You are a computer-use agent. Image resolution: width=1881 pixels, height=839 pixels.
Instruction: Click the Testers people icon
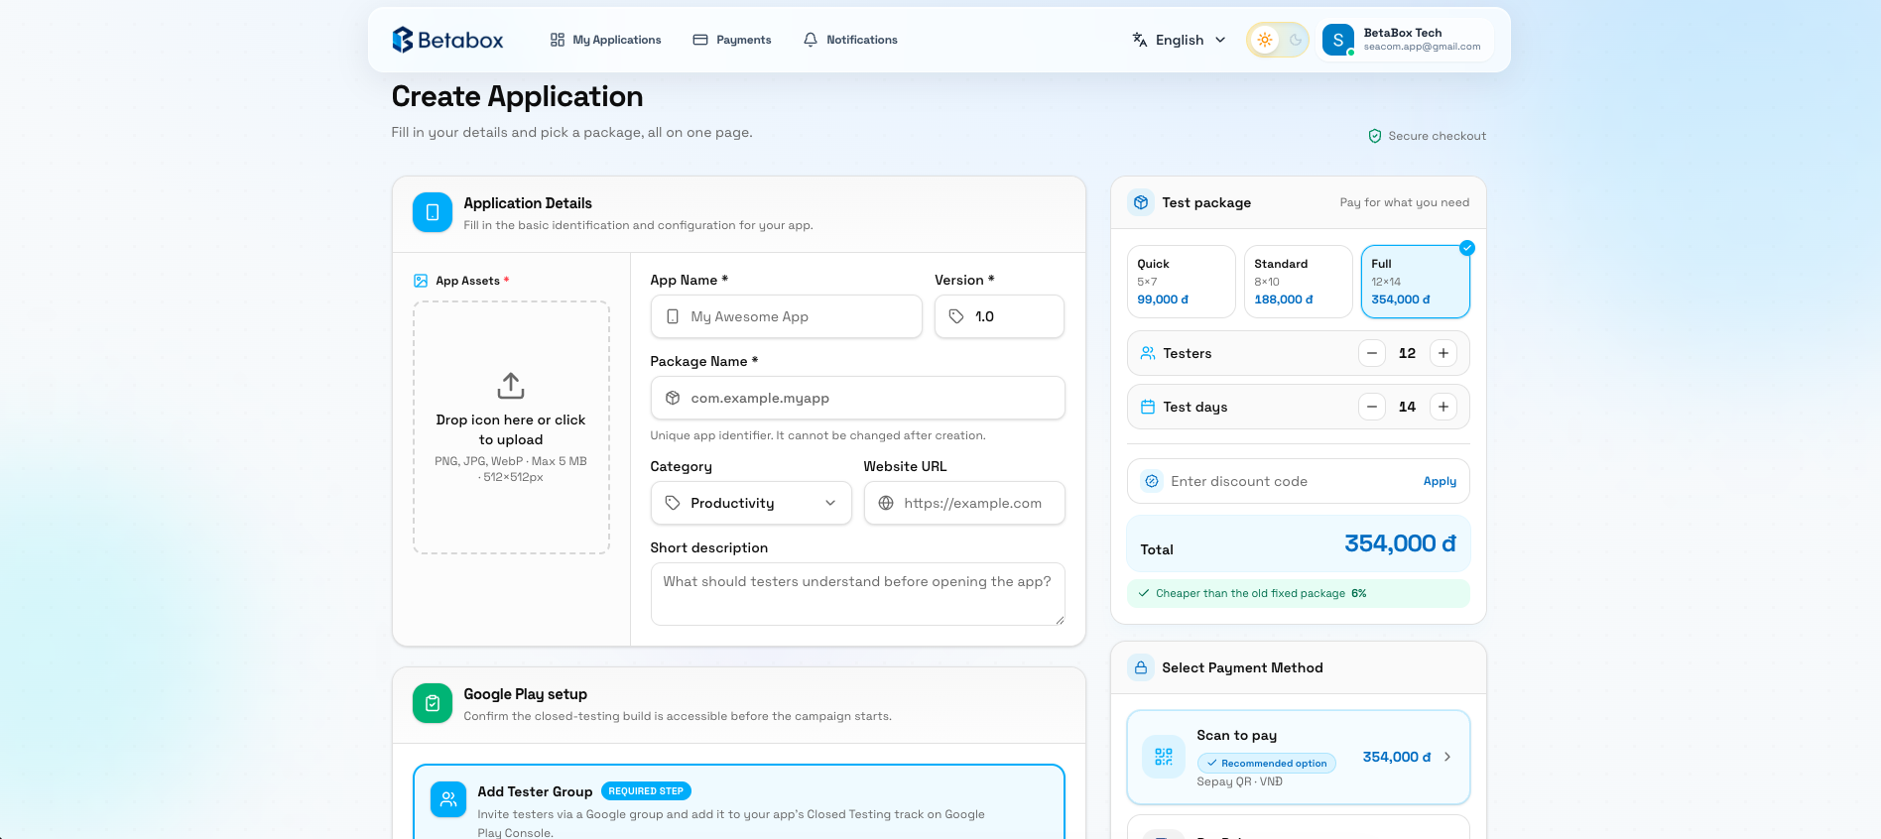coord(1148,353)
